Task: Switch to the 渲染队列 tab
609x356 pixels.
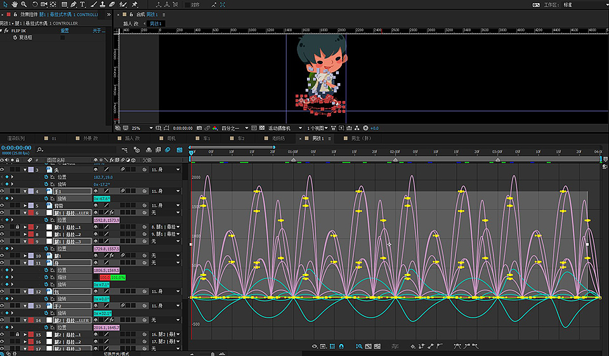Action: coord(16,138)
